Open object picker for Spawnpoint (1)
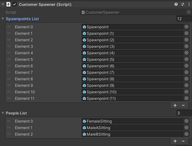This screenshot has width=192, height=146. [x=186, y=33]
